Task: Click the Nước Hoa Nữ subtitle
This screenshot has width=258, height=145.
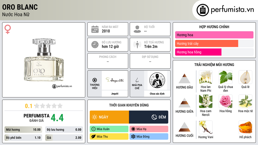Action: [x=16, y=14]
